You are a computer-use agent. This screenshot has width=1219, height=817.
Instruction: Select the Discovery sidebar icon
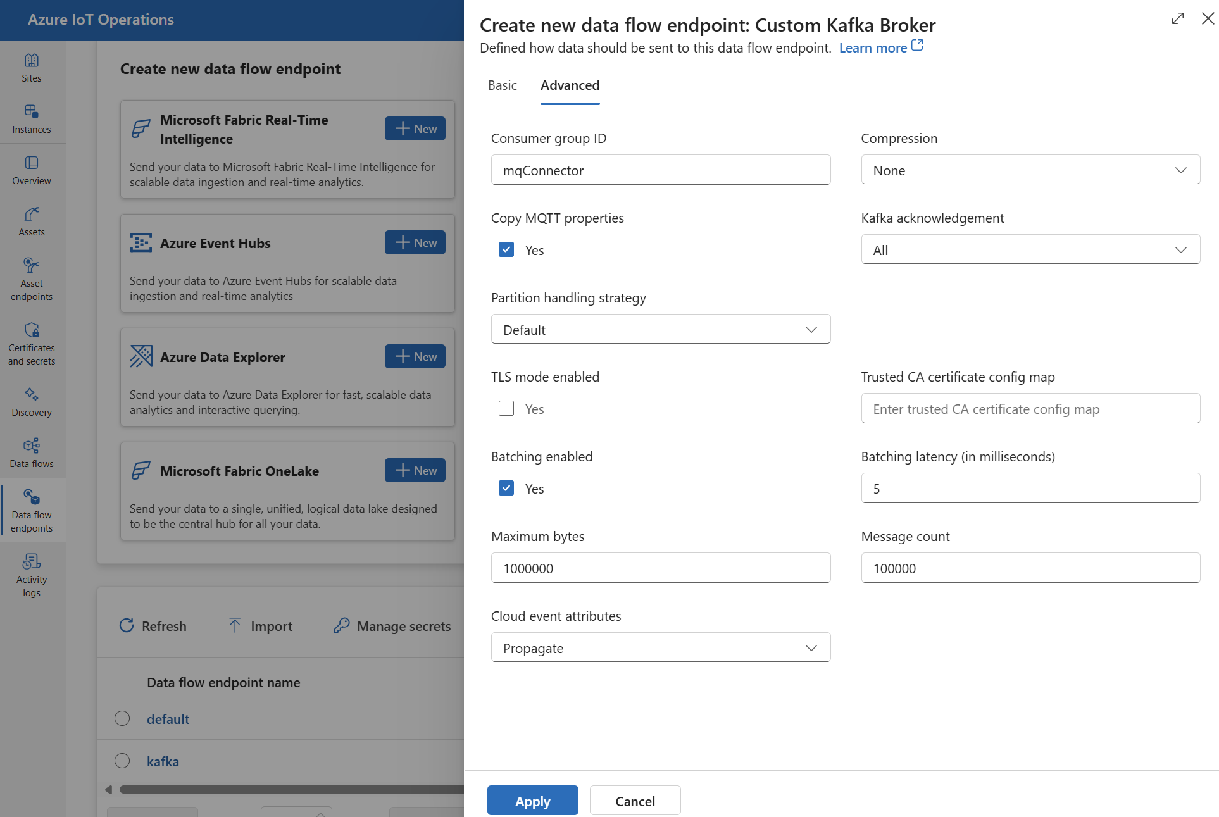point(31,401)
